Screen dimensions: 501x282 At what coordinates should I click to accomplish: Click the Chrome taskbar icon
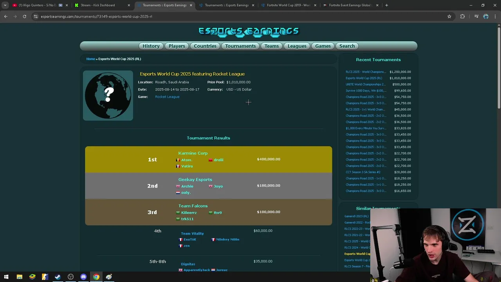click(96, 277)
